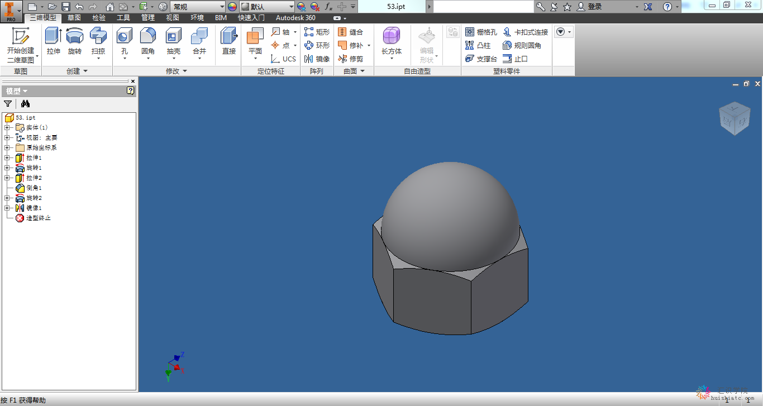Select the Extrude (拉伸) tool
Image resolution: width=763 pixels, height=406 pixels.
click(54, 41)
